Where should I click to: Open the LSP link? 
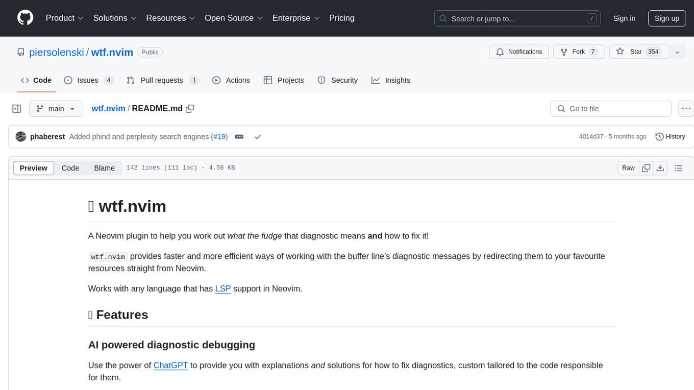(x=223, y=288)
